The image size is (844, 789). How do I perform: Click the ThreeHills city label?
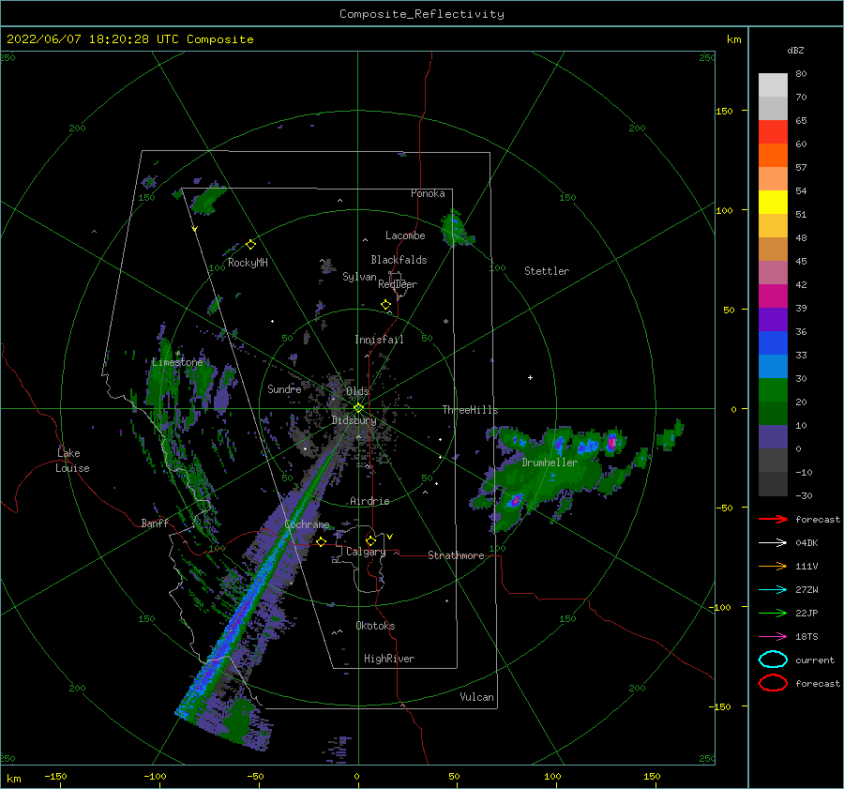[471, 410]
